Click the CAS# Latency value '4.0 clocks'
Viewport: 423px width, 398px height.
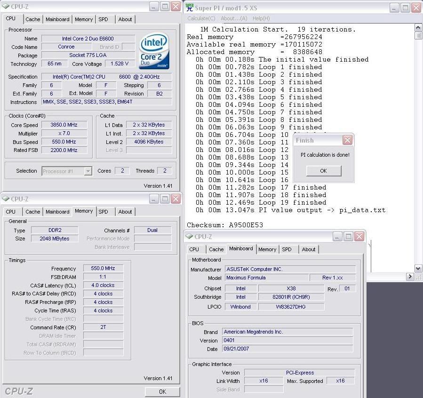click(103, 285)
